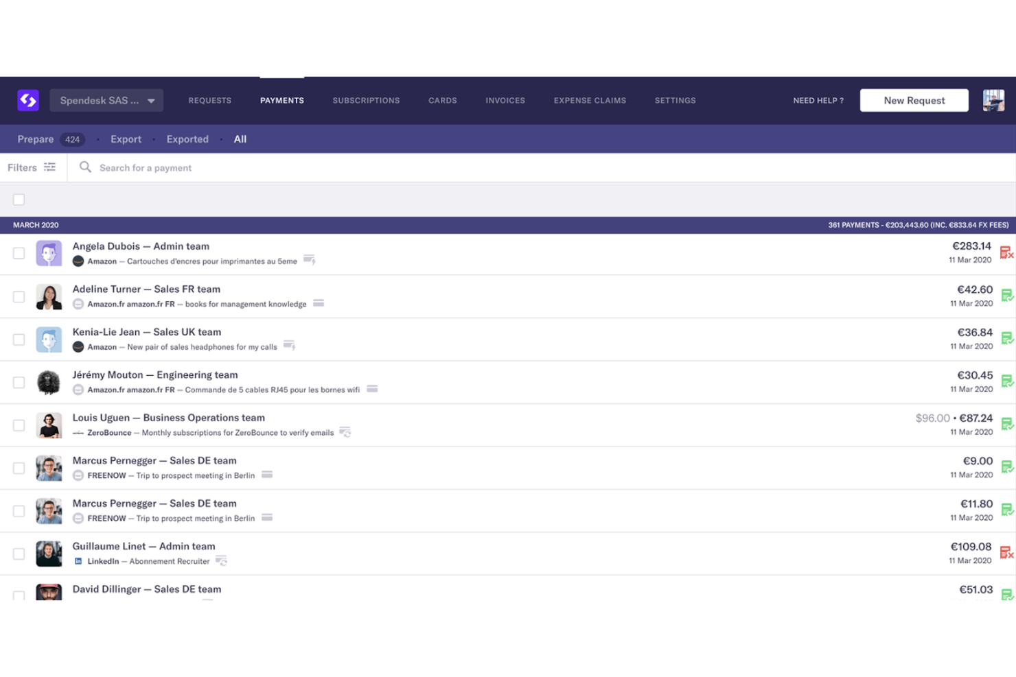Switch to the Subscriptions section

click(366, 100)
